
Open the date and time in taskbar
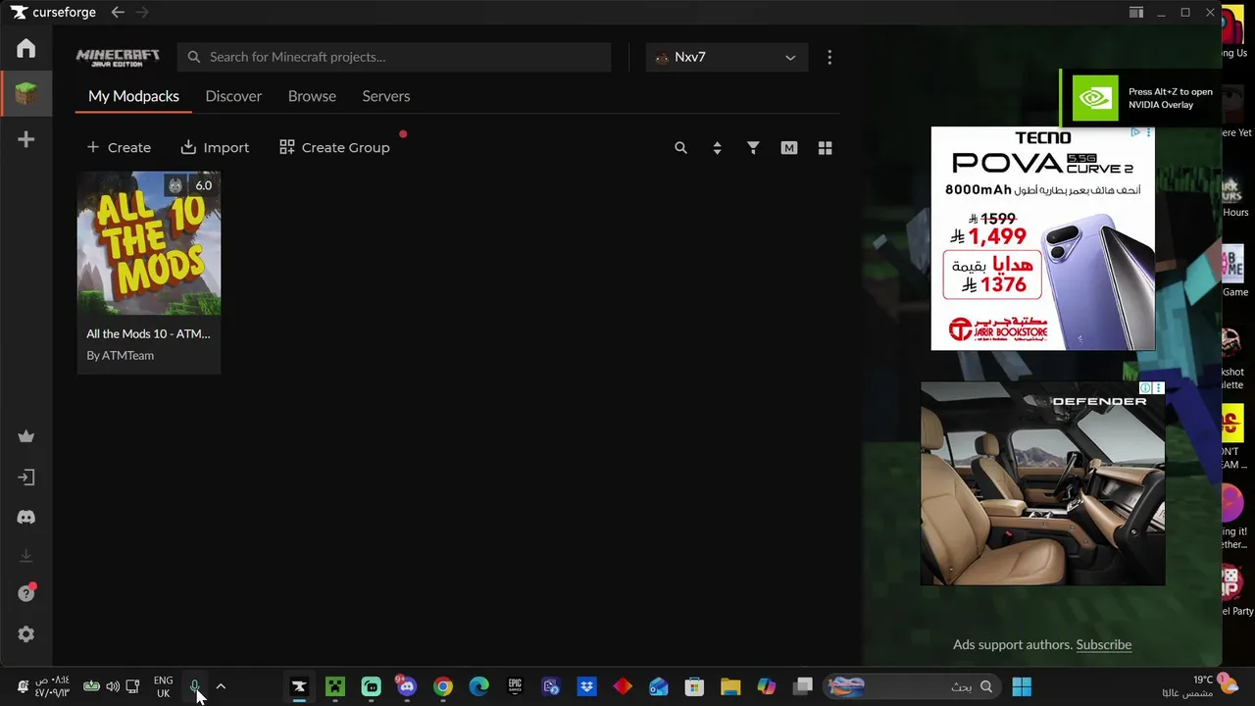(52, 686)
